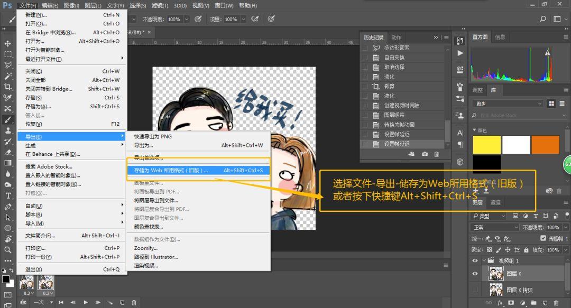Choose 快速导出为 PNG
Viewport: 571px width, 308px height.
(x=153, y=136)
